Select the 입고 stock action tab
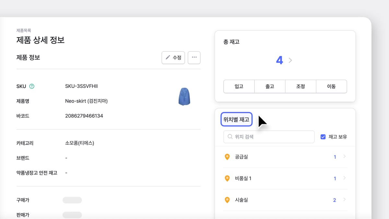 [239, 87]
